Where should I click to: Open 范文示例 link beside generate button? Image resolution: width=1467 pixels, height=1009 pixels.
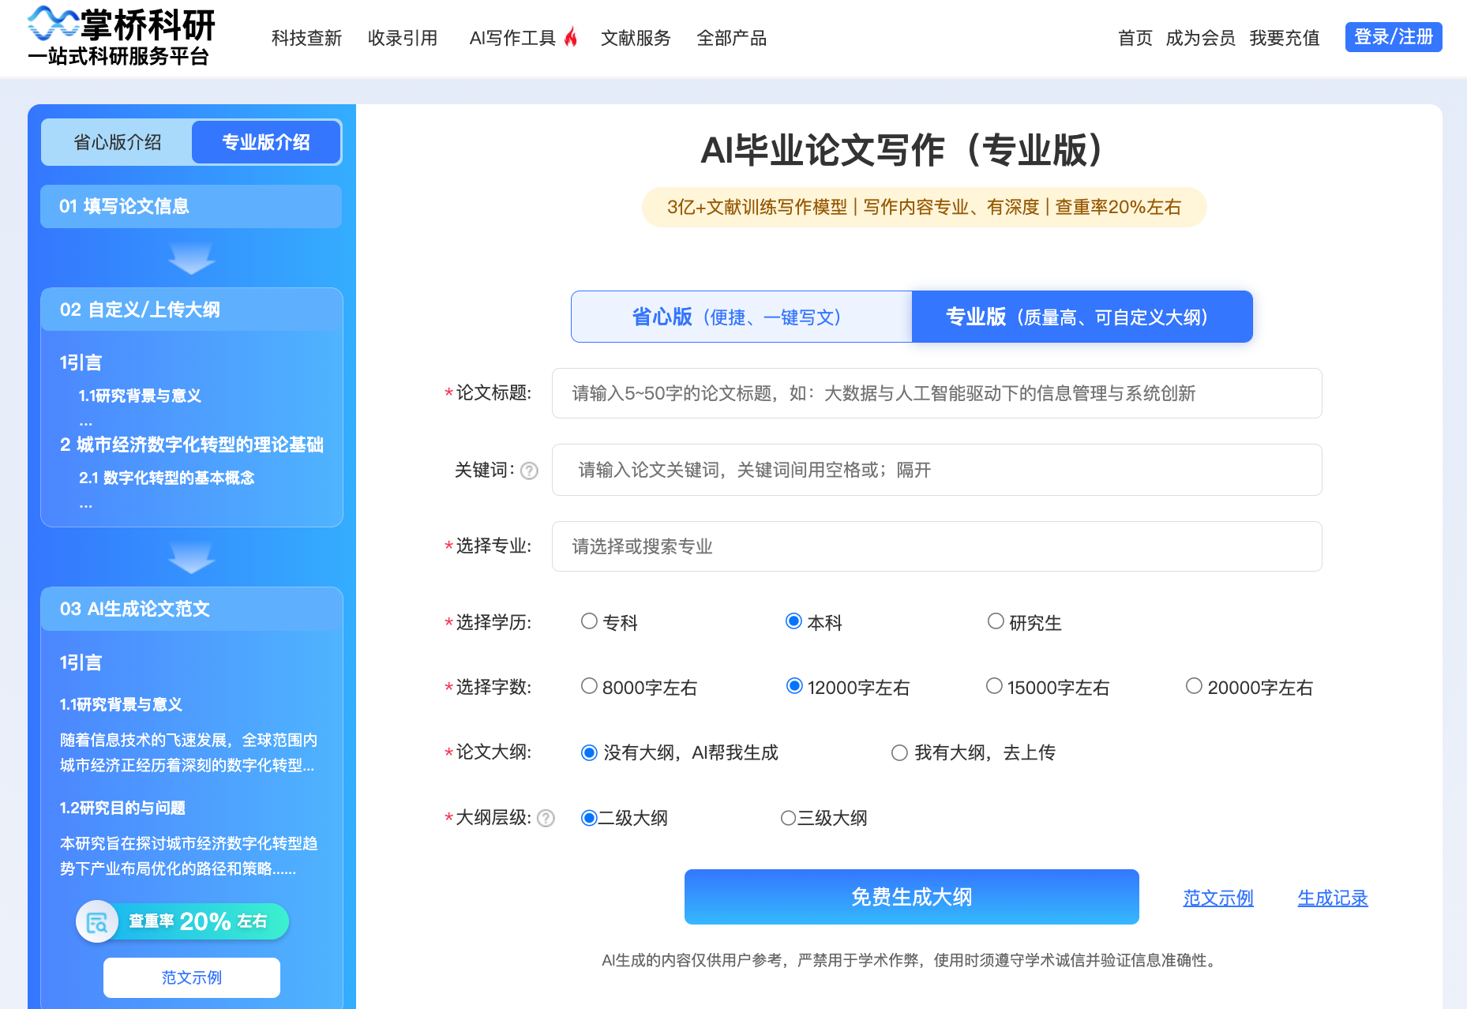click(x=1218, y=898)
